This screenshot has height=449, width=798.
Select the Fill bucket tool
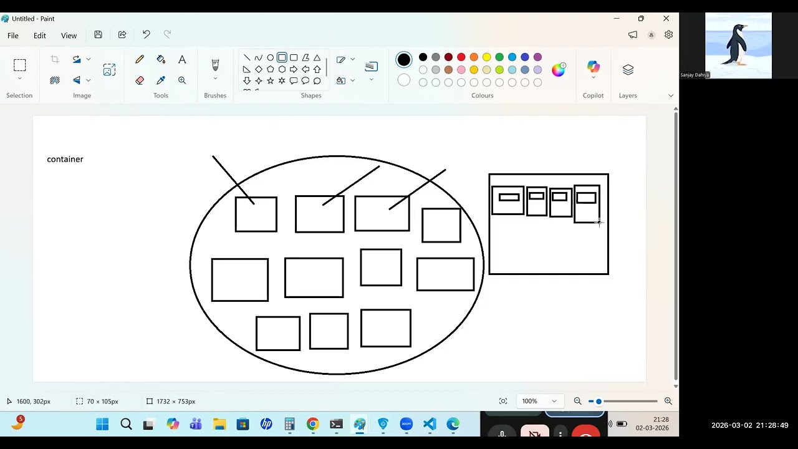coord(161,59)
